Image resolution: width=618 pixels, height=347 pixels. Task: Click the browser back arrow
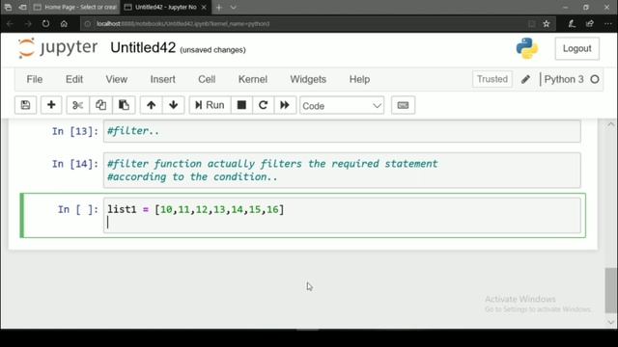[10, 24]
